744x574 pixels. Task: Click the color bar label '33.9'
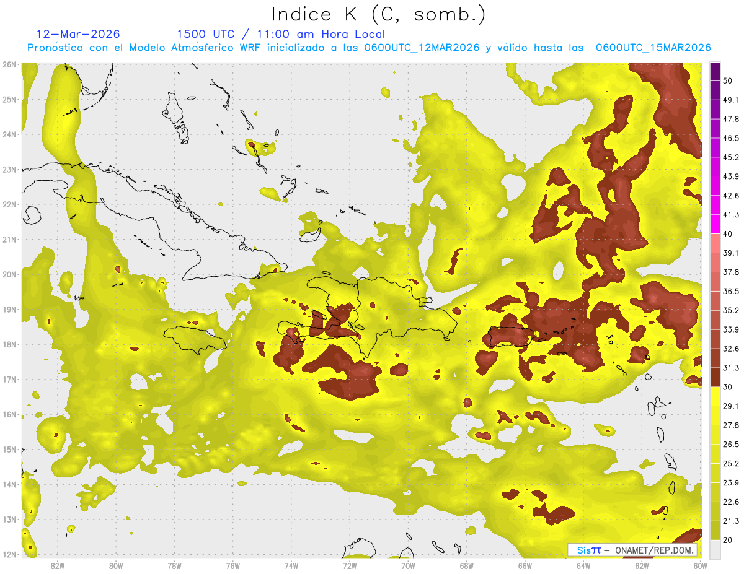731,329
